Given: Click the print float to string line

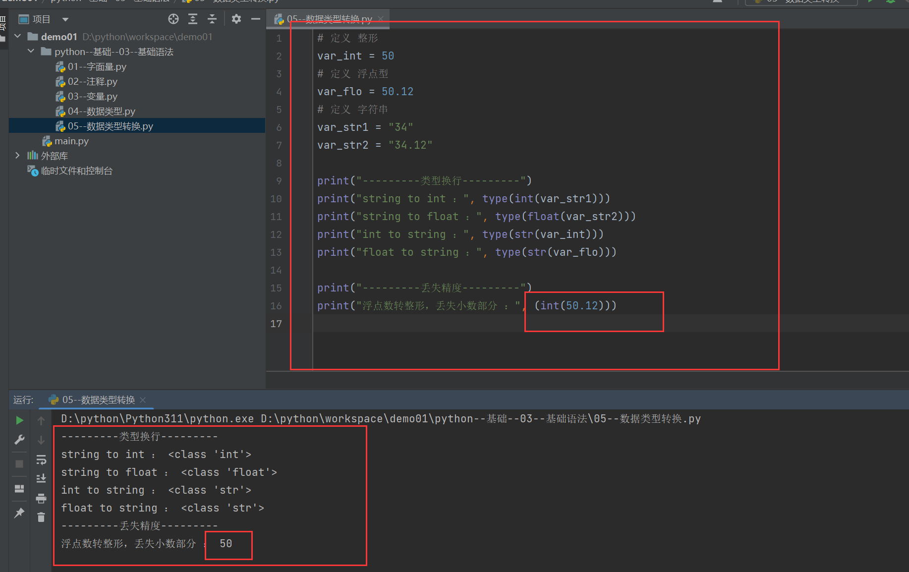Looking at the screenshot, I should tap(467, 252).
